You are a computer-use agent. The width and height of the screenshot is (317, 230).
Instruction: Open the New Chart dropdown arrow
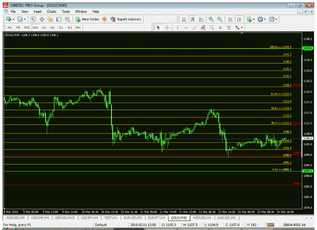pos(14,19)
